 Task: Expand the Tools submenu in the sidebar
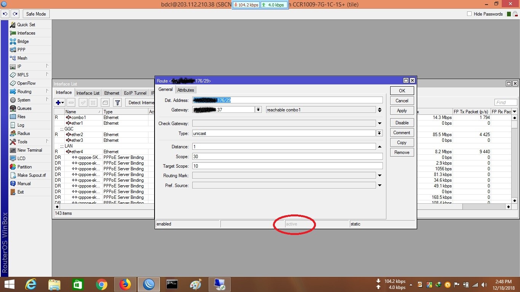click(x=30, y=142)
